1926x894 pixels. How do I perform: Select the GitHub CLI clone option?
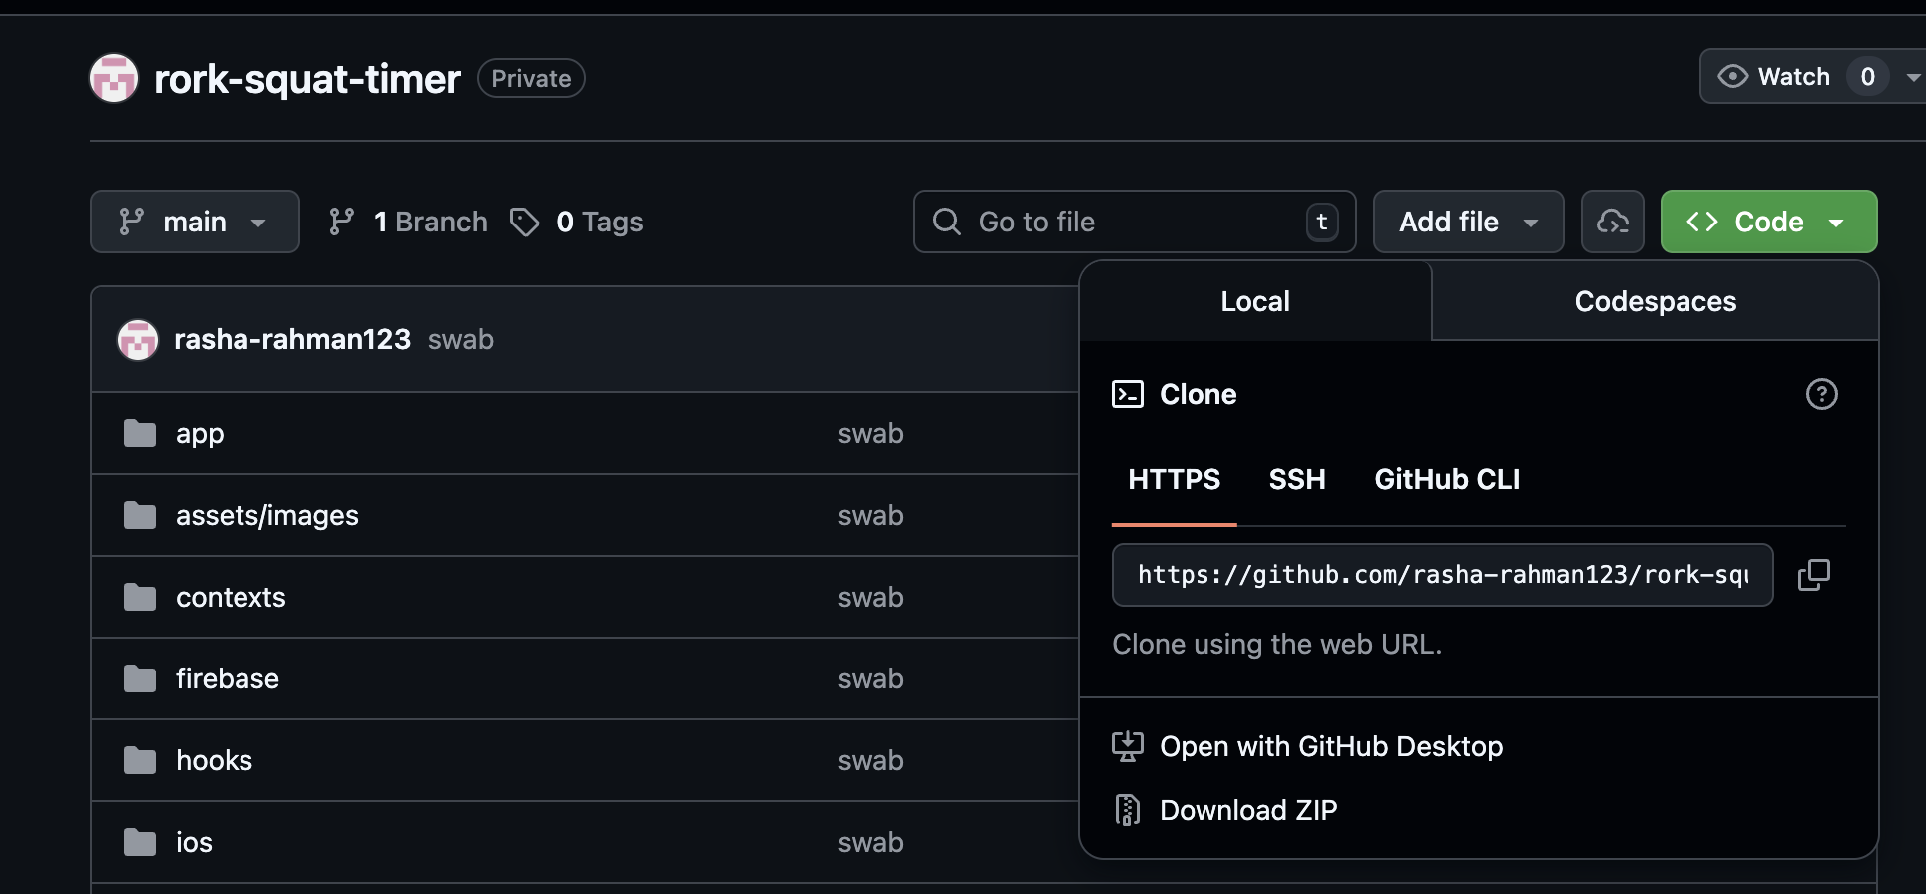pyautogui.click(x=1447, y=479)
